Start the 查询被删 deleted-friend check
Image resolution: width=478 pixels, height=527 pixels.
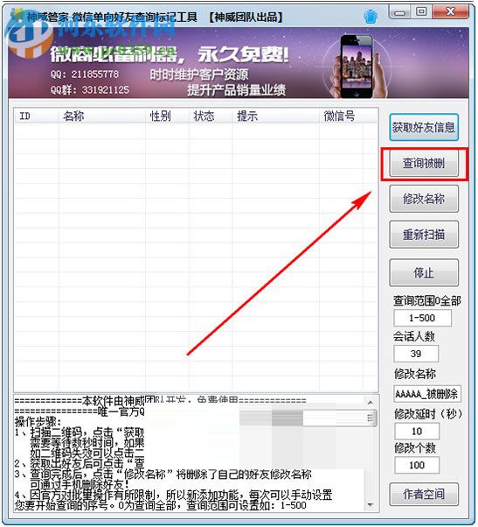click(424, 164)
